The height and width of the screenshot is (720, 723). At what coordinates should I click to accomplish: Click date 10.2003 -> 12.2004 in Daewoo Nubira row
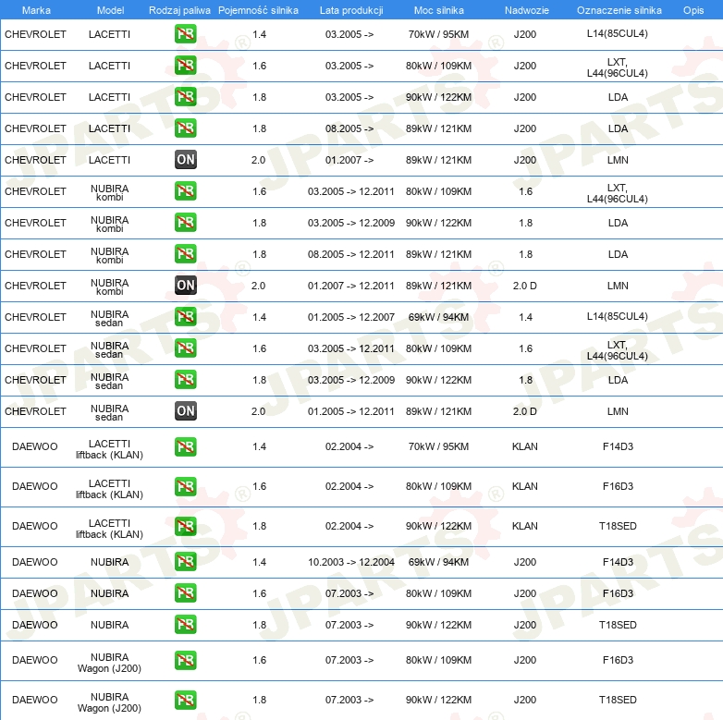[351, 562]
